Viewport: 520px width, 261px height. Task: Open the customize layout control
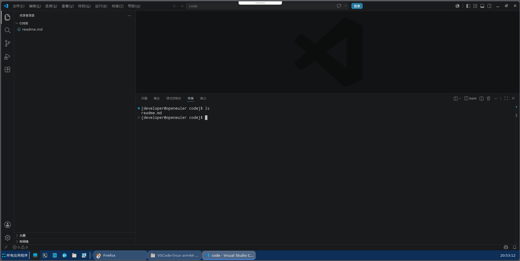pyautogui.click(x=475, y=6)
